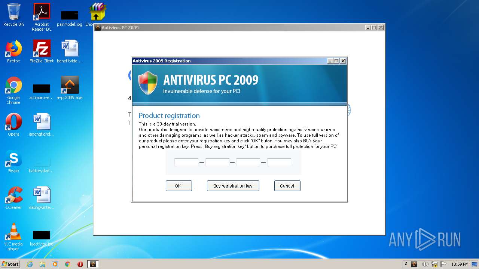Select the batterydvd... desktop file
The height and width of the screenshot is (269, 479).
[42, 164]
